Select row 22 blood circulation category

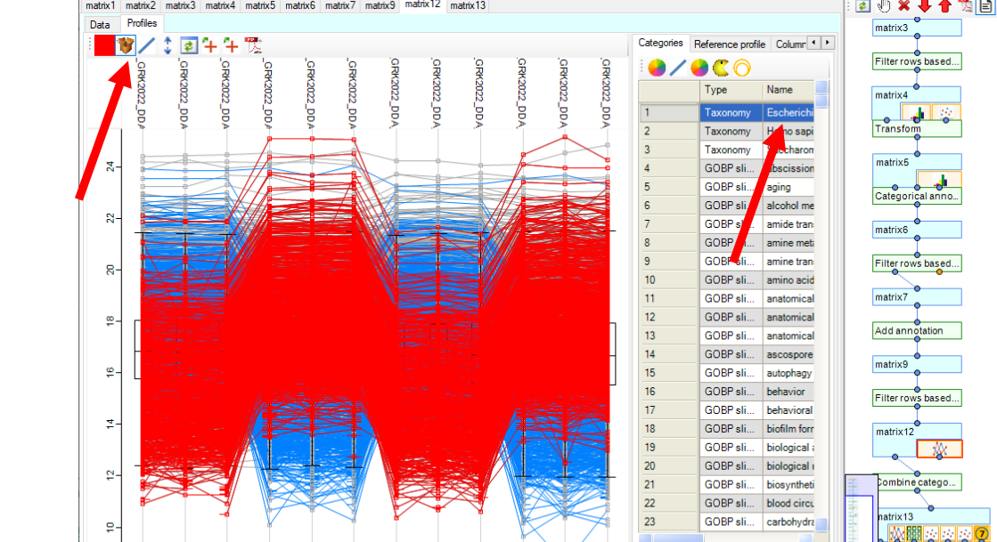click(x=726, y=503)
